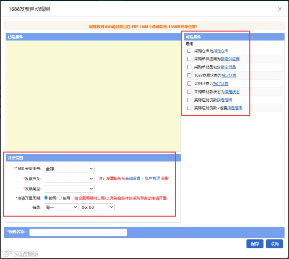289x259 pixels.
Task: Click the 开票设置 section header
Action: pyautogui.click(x=93, y=158)
